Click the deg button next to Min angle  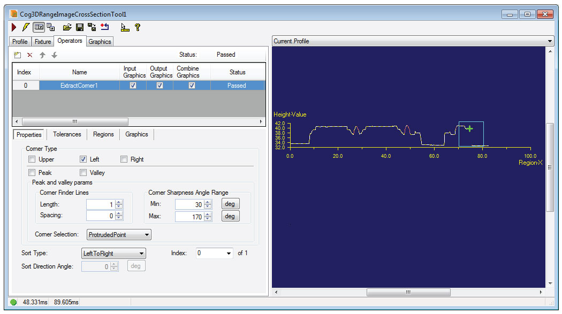point(230,203)
